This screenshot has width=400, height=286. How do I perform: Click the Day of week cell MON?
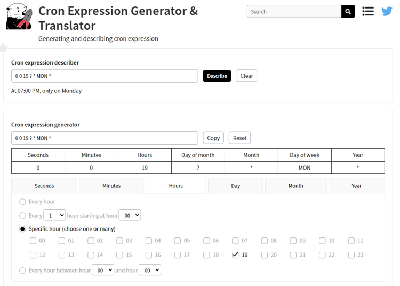click(305, 168)
